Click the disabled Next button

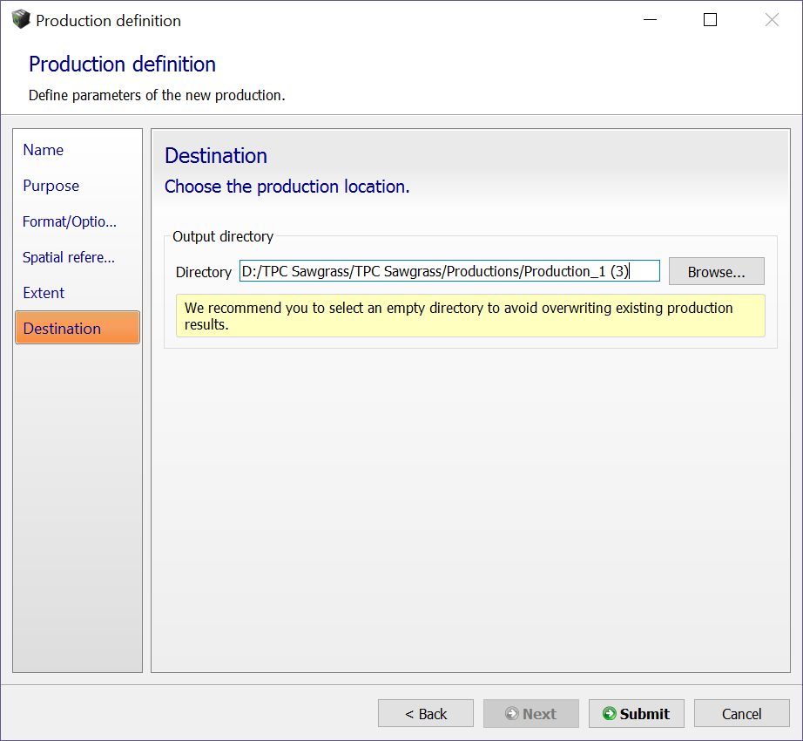pyautogui.click(x=531, y=713)
